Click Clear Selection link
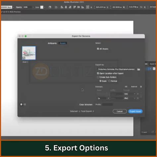157x157 pixels. tap(86, 104)
